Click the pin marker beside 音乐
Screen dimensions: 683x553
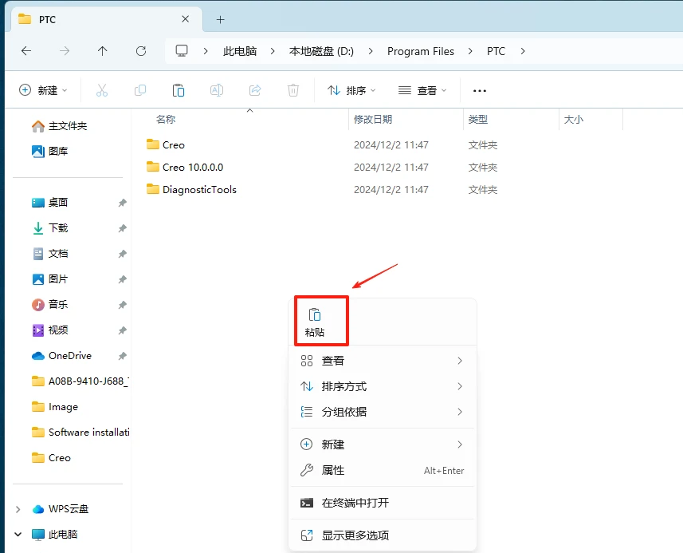(122, 305)
